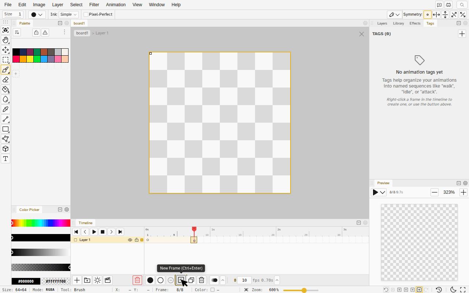This screenshot has width=469, height=293.
Task: Toggle onion skin in timeline toolbar
Action: (x=215, y=280)
